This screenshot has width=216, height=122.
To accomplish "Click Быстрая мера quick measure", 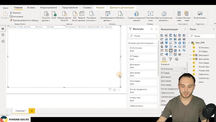I will tap(187, 16).
